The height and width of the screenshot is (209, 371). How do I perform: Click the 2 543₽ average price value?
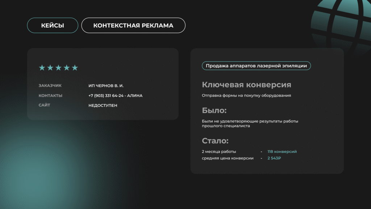point(274,158)
